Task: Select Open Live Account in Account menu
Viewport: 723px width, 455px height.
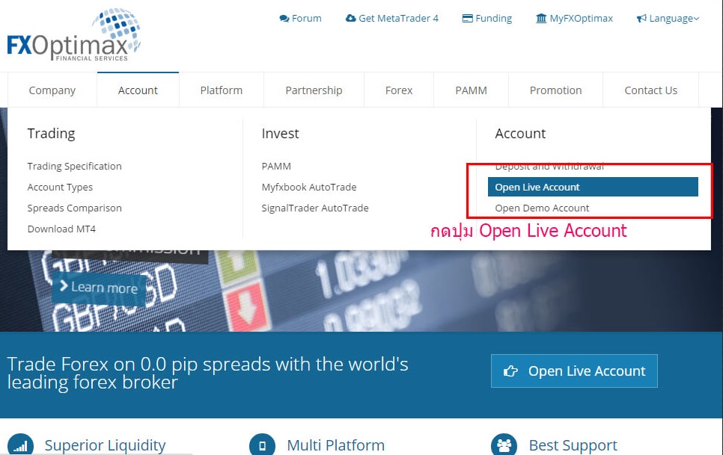Action: (593, 187)
